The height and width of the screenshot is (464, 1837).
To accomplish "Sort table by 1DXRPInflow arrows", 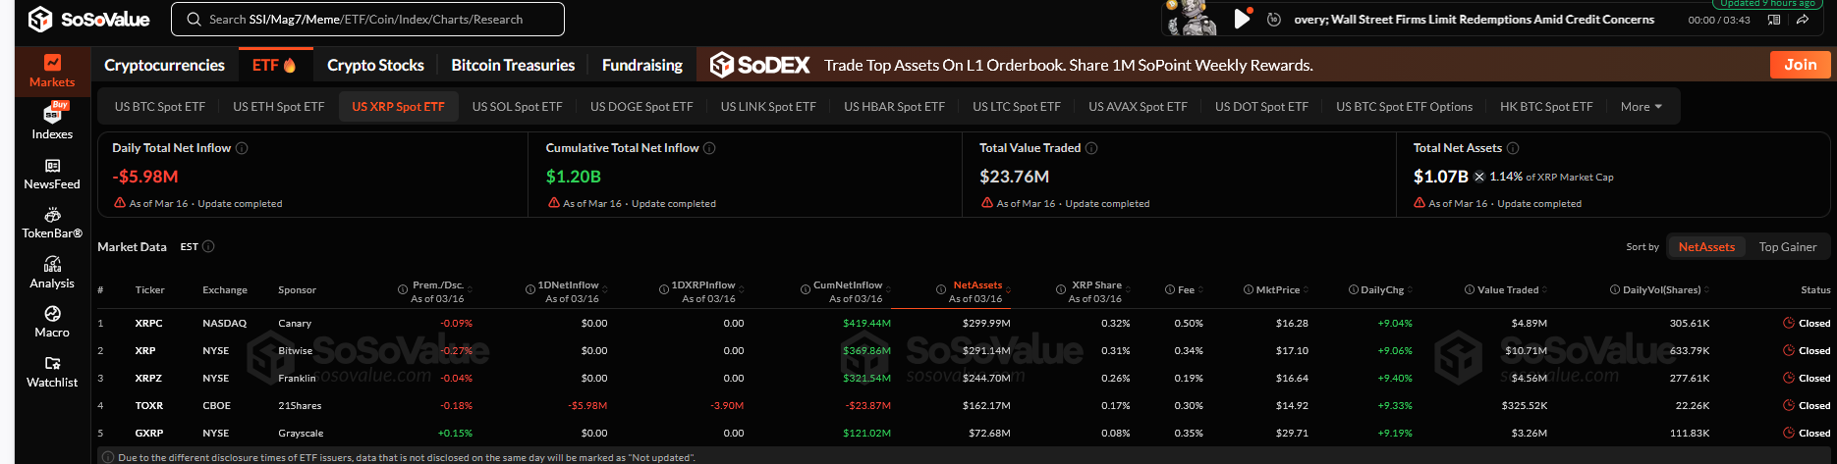I will 741,290.
